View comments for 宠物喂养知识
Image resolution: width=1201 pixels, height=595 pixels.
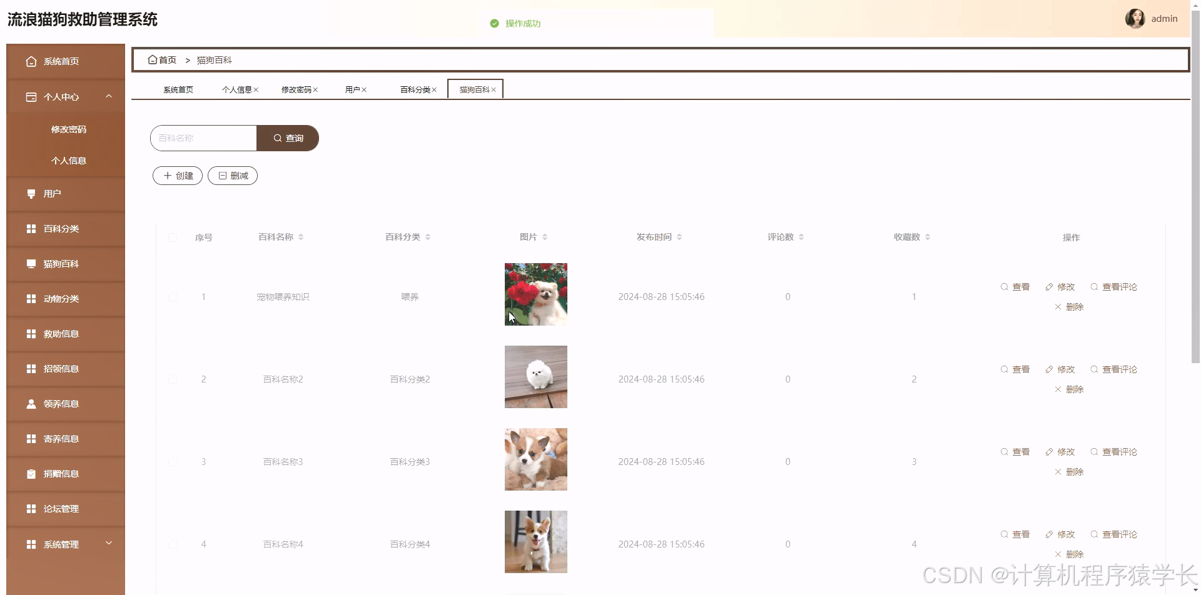pyautogui.click(x=1113, y=287)
